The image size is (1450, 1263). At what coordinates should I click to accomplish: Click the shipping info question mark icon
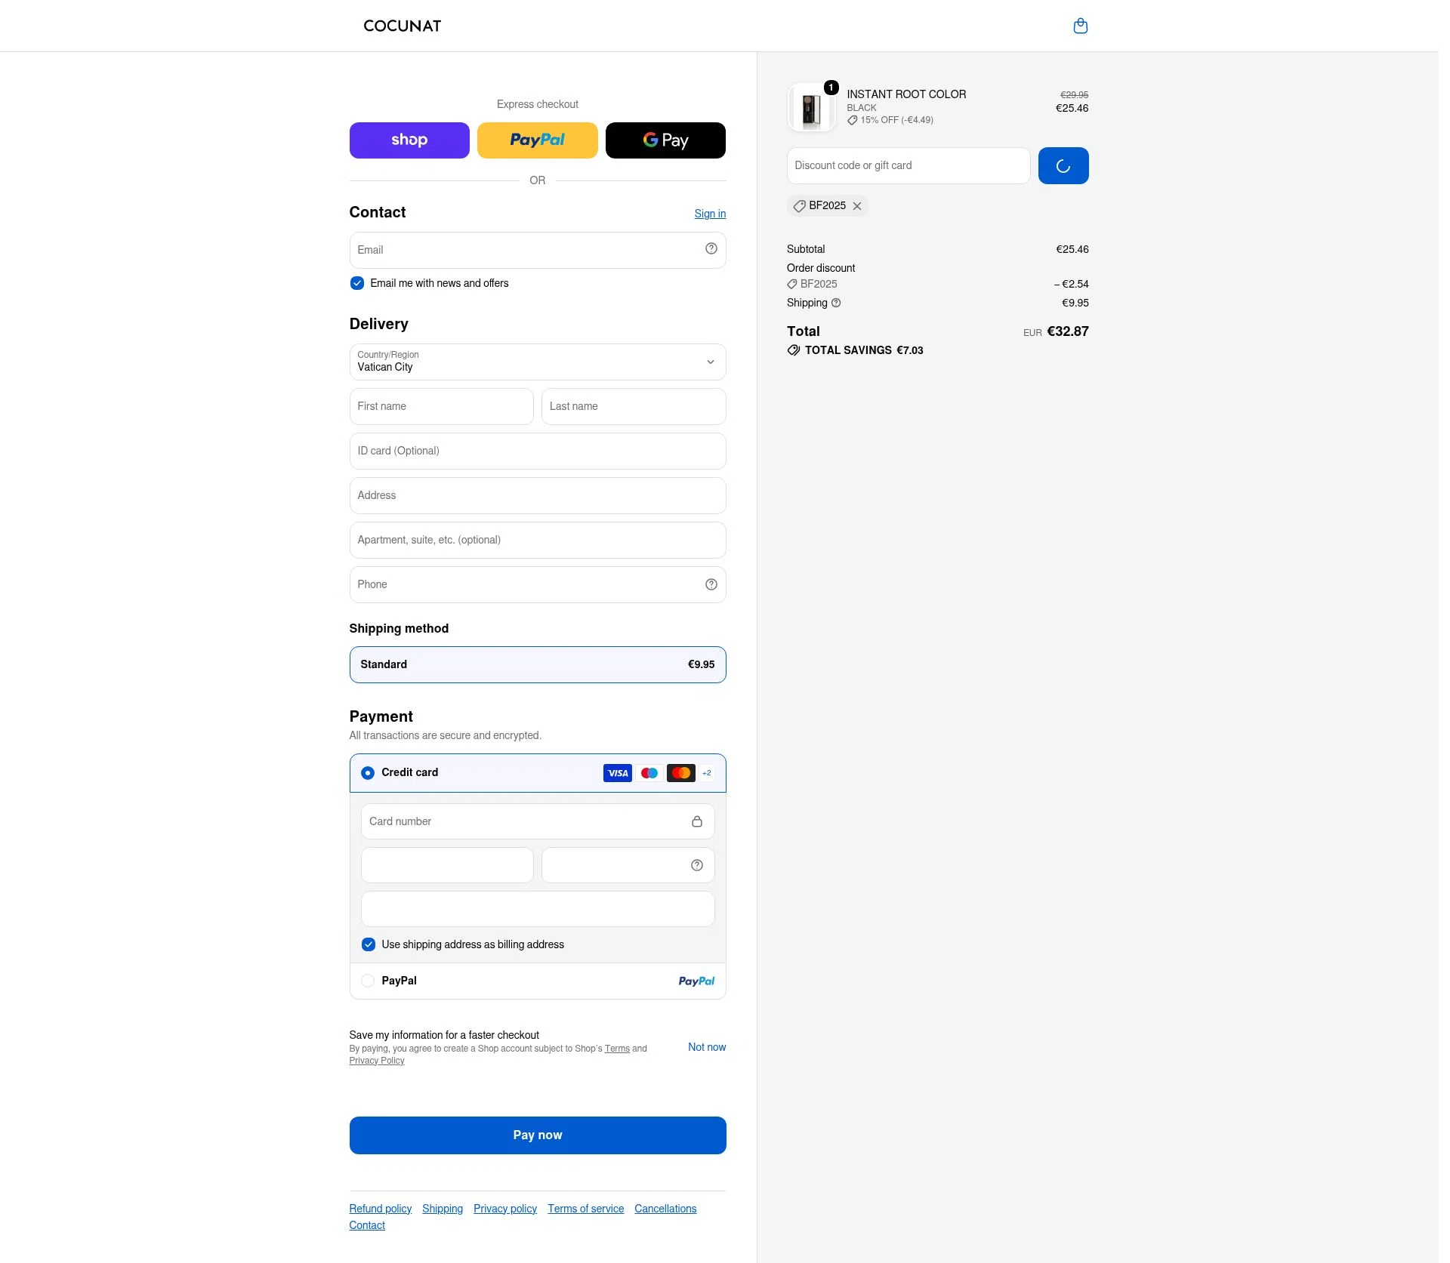[836, 303]
